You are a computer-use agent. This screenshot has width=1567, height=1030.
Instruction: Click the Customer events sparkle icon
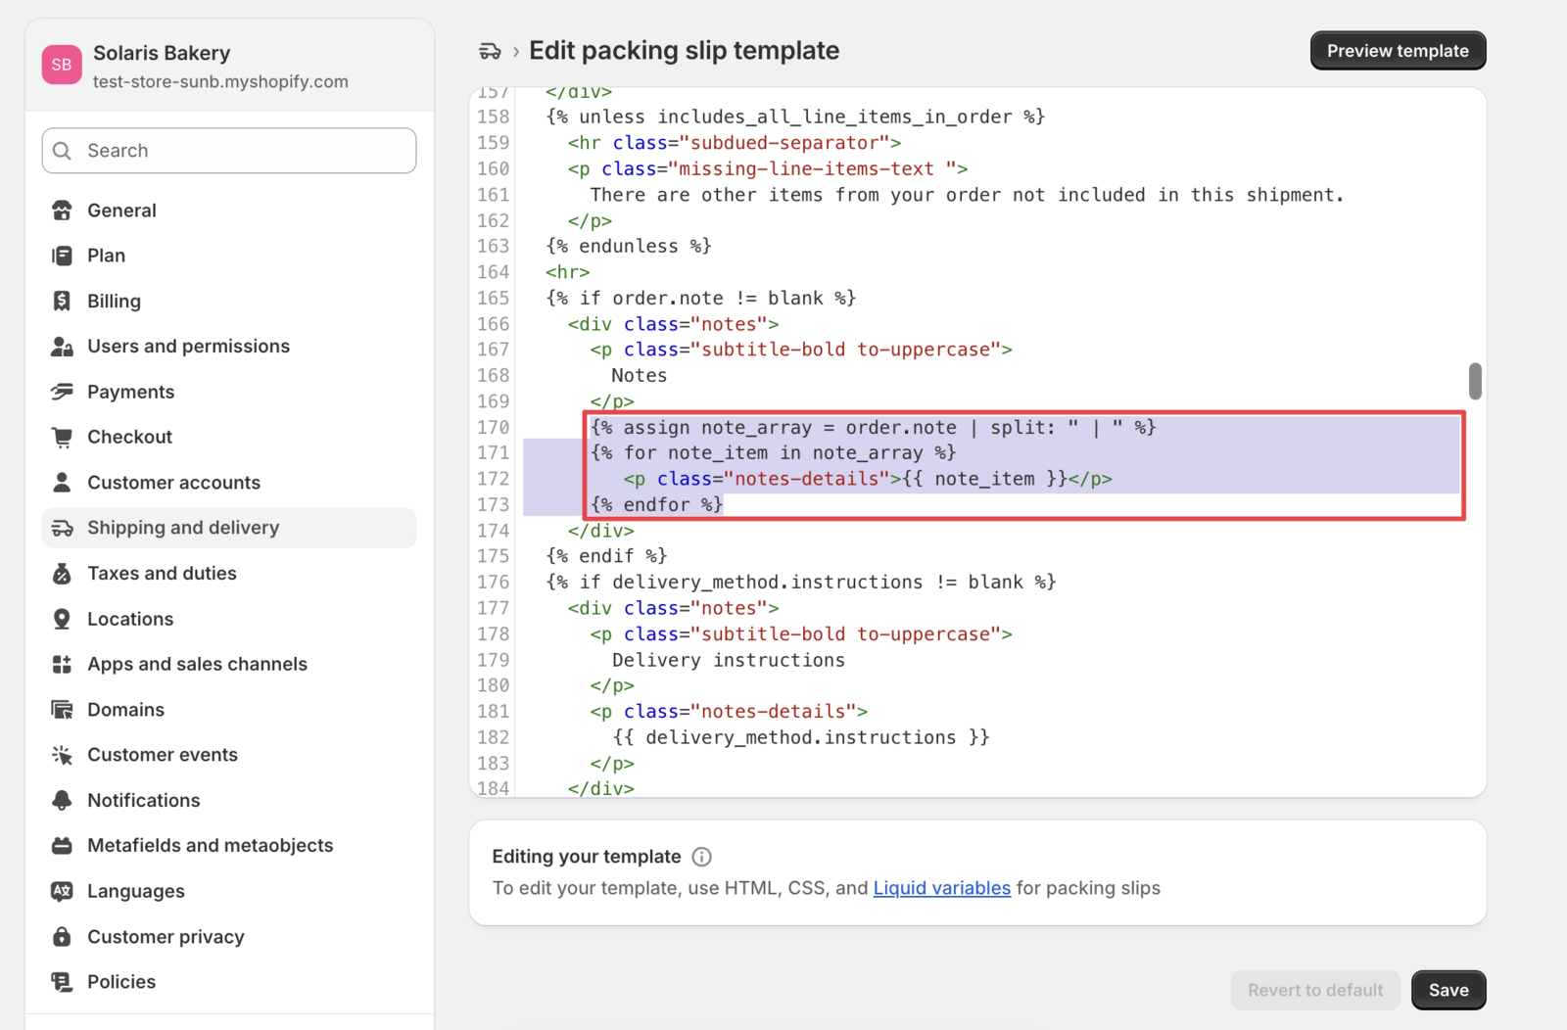62,755
